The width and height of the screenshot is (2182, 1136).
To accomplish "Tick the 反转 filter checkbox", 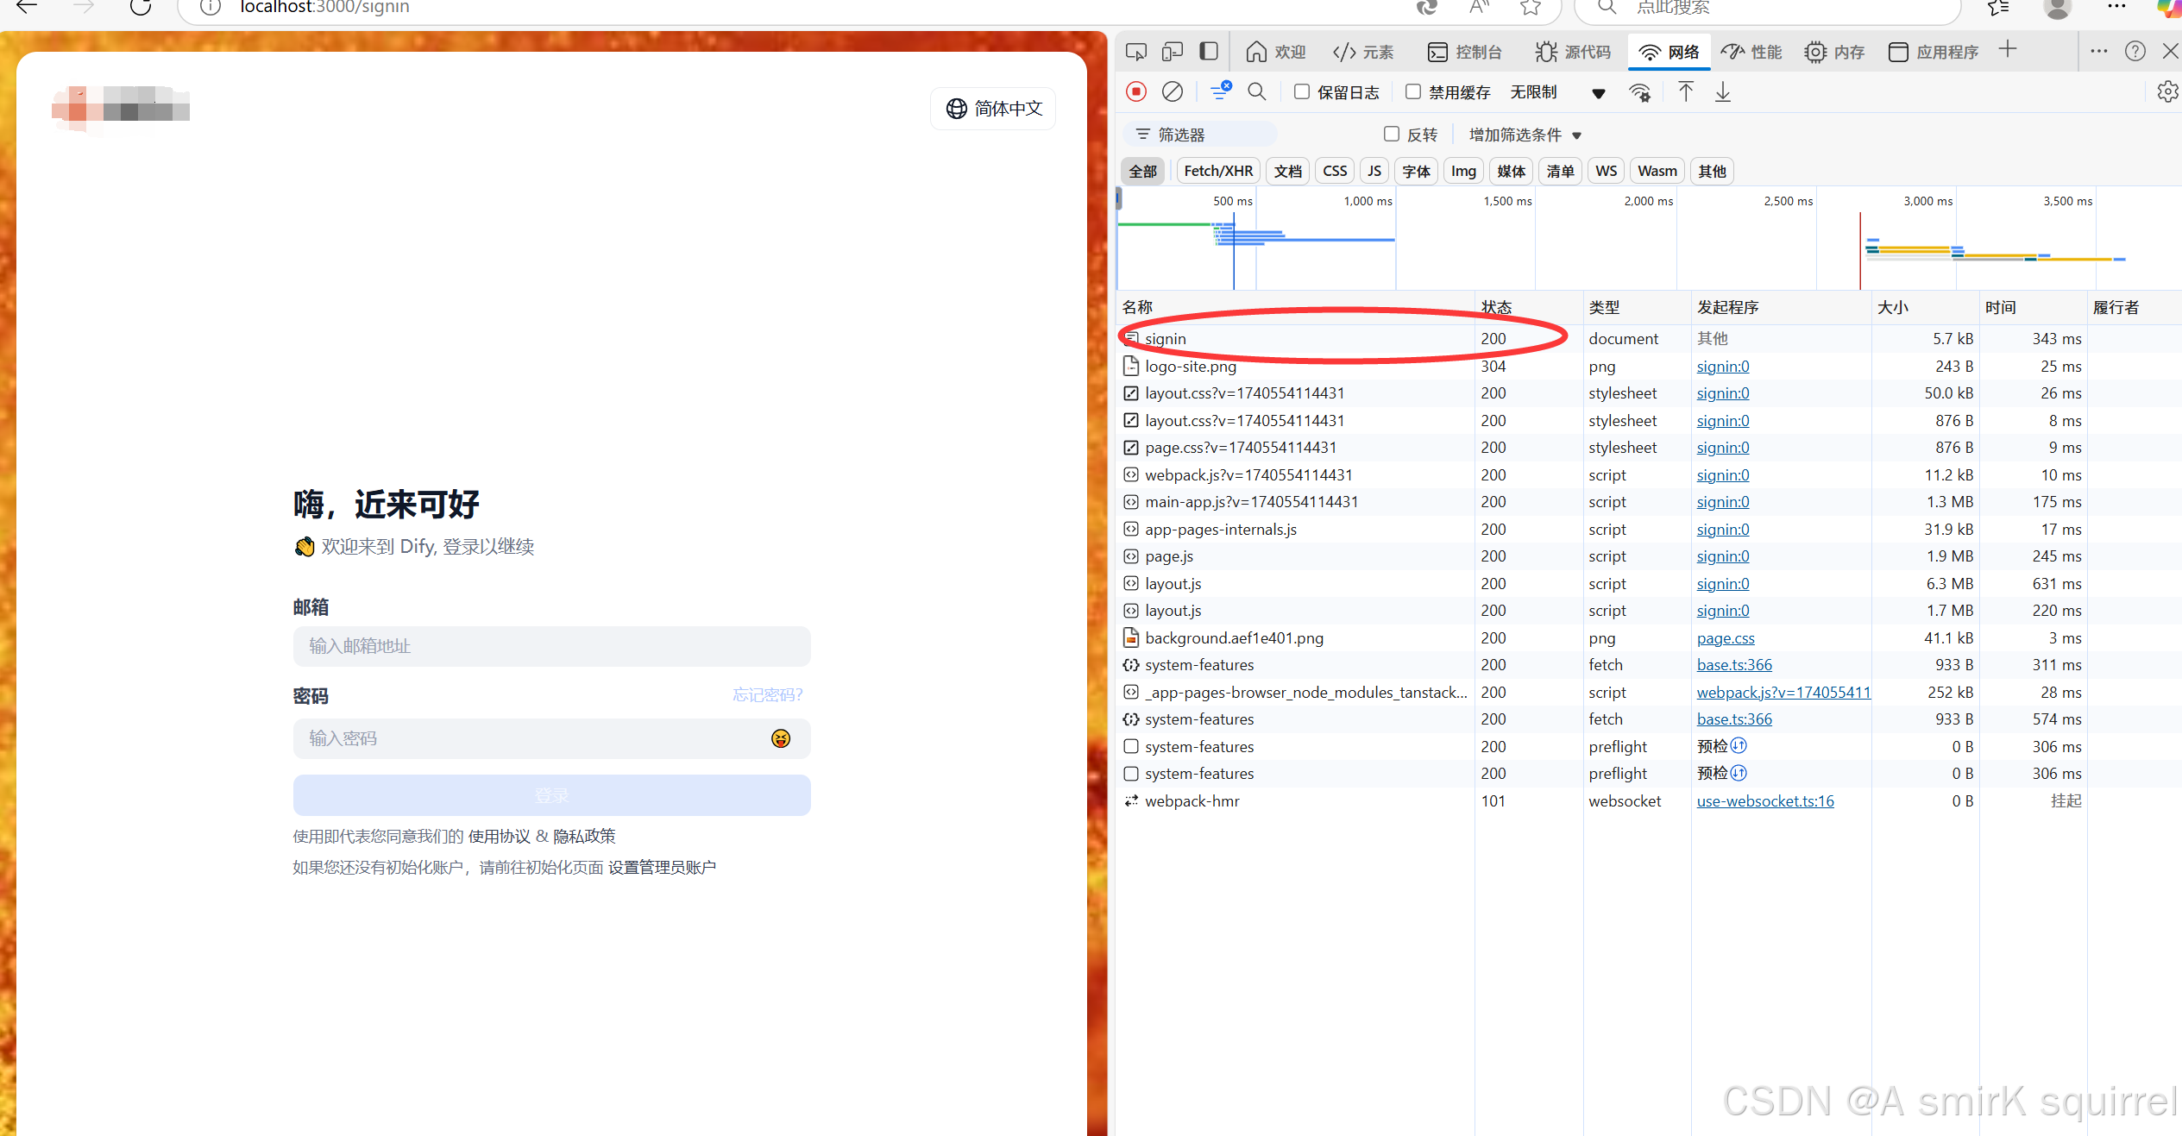I will (1392, 134).
